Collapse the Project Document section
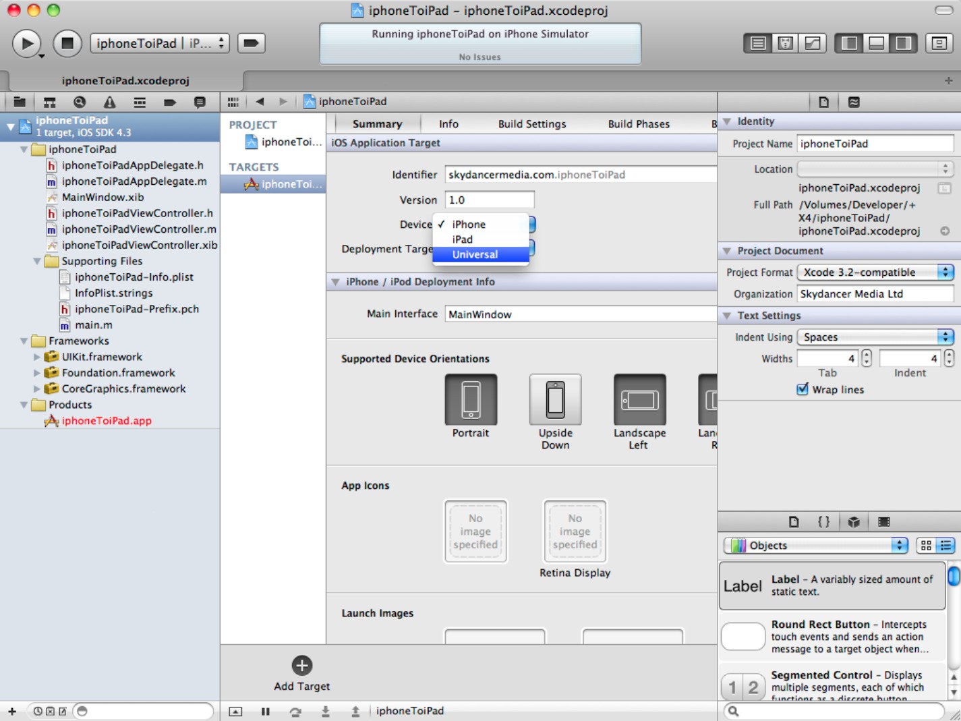The image size is (961, 721). 727,251
